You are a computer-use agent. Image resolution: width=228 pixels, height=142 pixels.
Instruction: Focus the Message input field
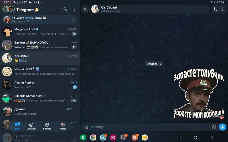click(150, 127)
